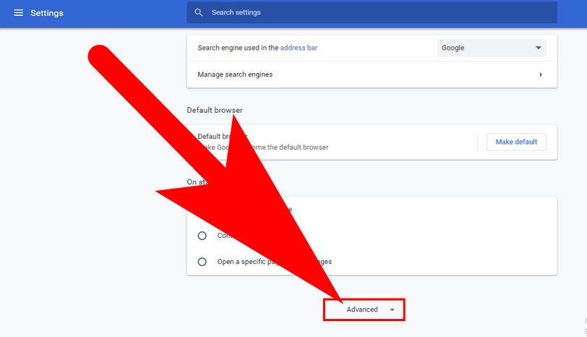
Task: Expand the Advanced settings section
Action: pos(364,310)
